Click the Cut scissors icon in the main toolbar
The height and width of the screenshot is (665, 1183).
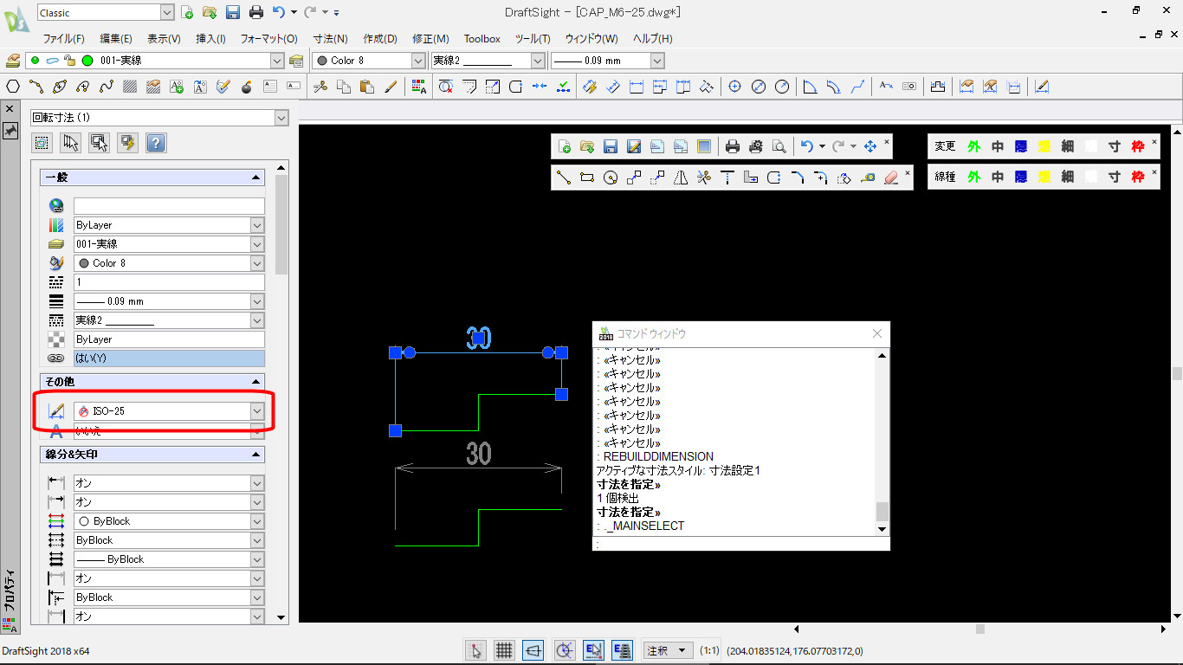(x=320, y=87)
